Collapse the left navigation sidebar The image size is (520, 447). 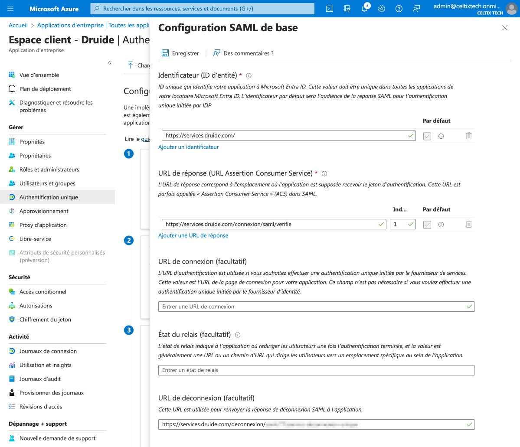tap(110, 63)
